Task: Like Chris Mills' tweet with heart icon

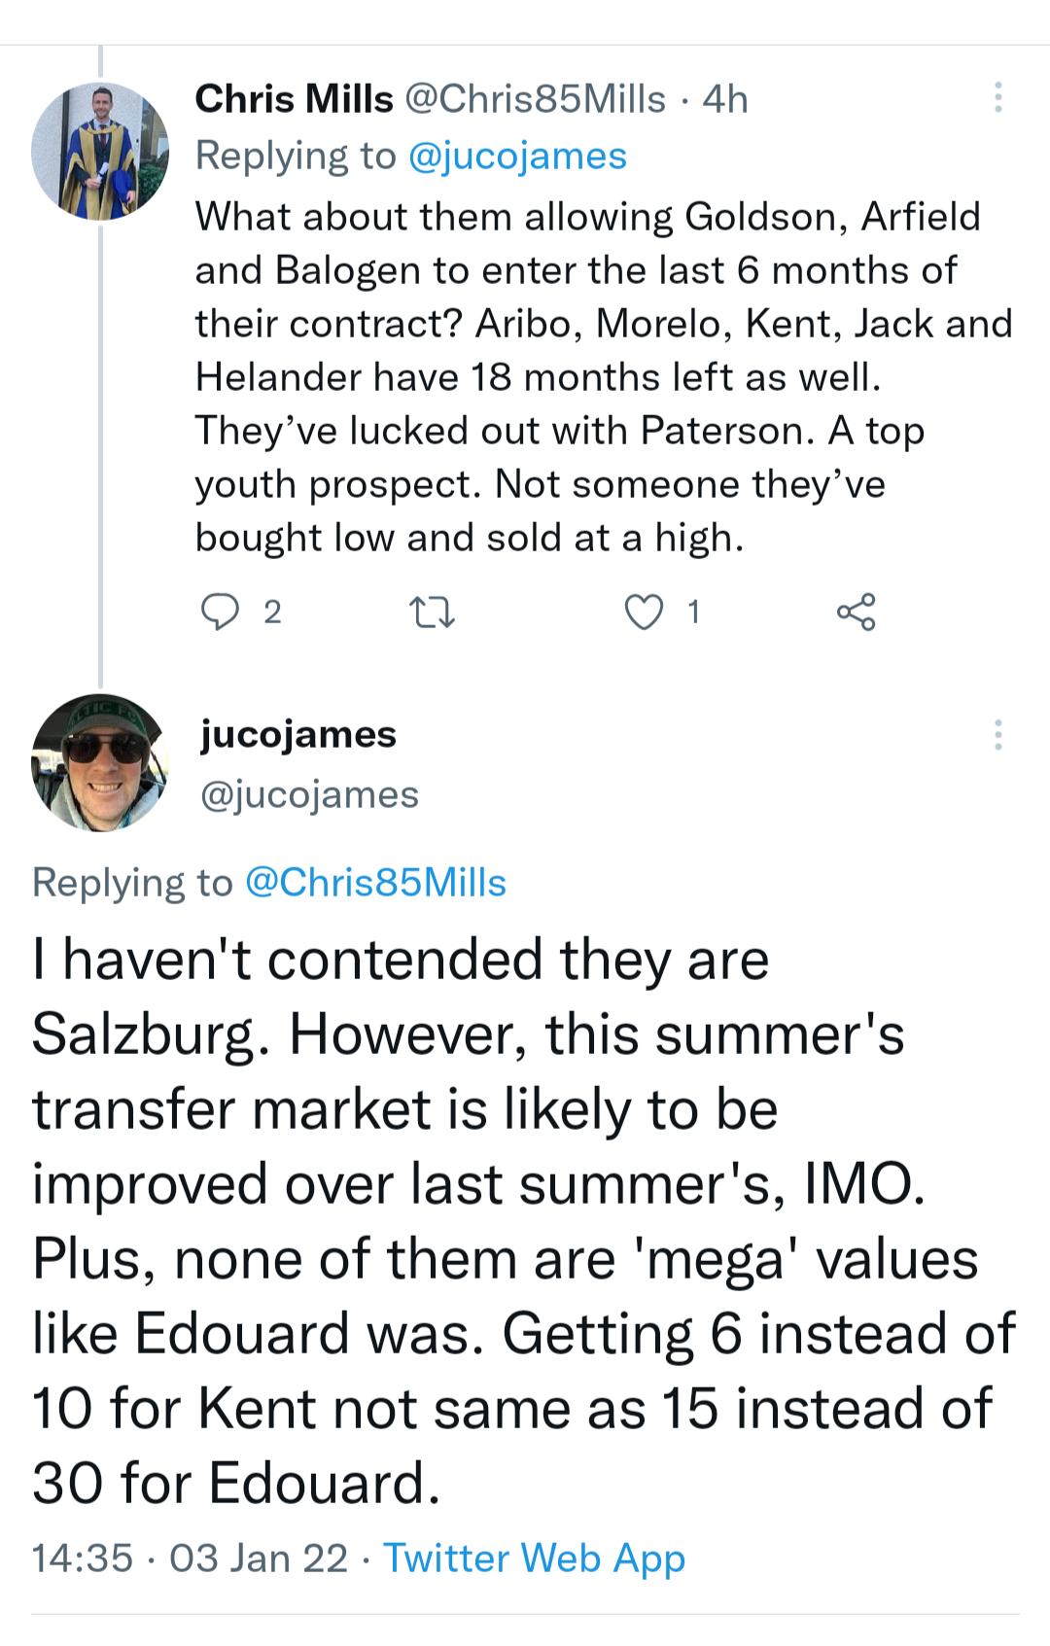Action: (x=644, y=613)
